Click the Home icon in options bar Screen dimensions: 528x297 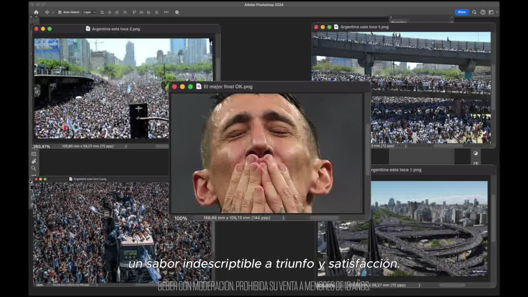coord(36,12)
